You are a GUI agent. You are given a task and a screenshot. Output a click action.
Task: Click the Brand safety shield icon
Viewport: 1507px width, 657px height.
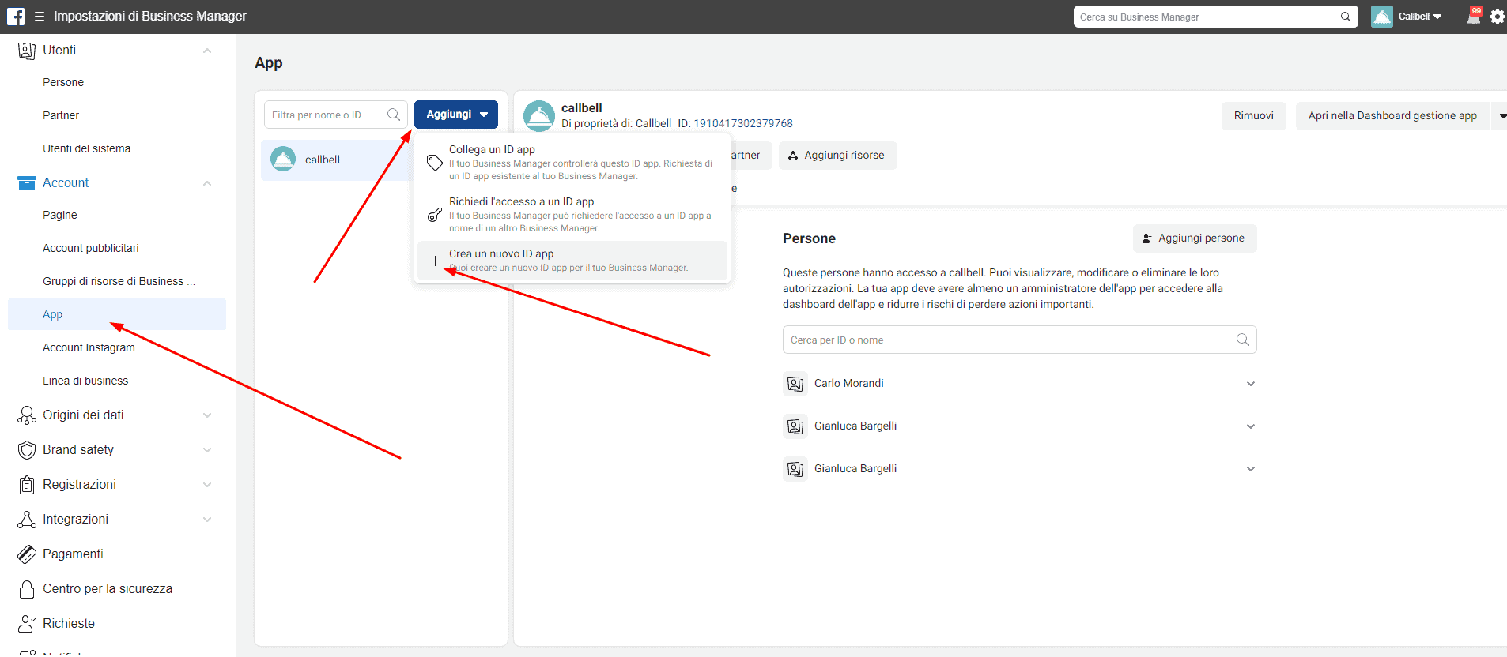click(27, 450)
